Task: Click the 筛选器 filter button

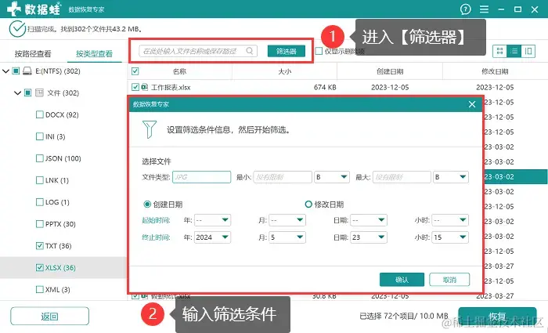Action: (x=287, y=51)
